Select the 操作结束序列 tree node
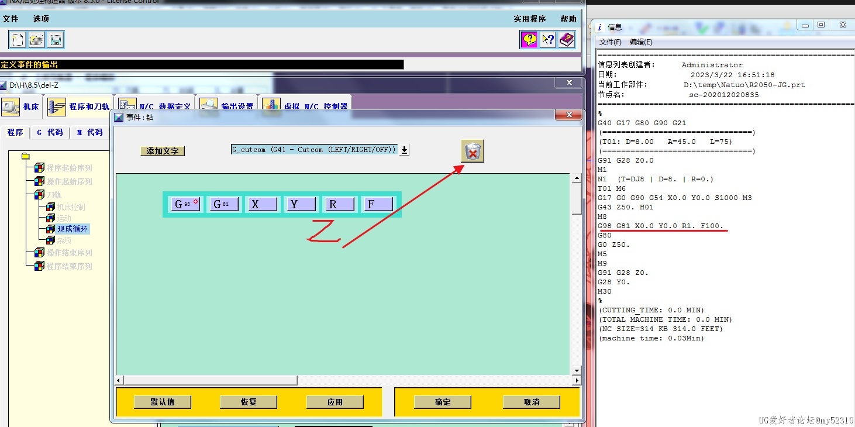 [x=70, y=253]
